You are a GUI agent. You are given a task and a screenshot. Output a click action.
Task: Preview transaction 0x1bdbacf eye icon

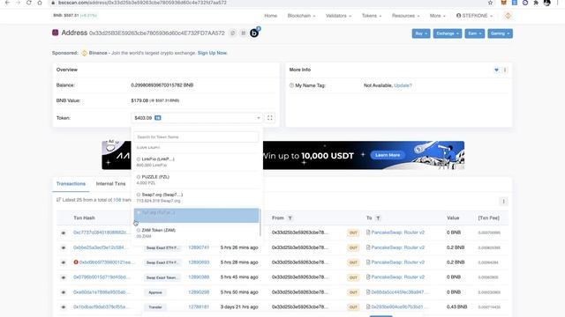[64, 307]
